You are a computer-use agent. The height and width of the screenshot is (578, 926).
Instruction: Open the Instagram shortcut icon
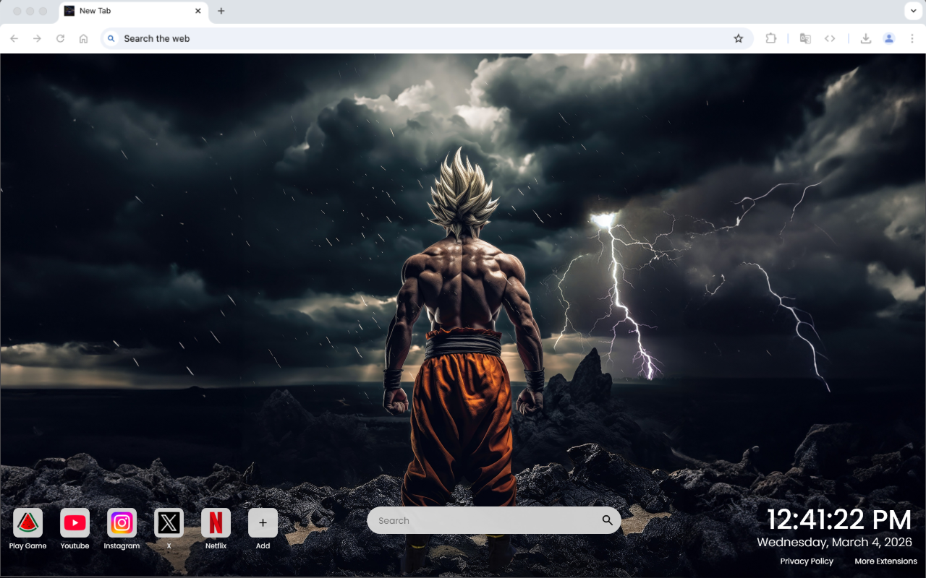(122, 523)
